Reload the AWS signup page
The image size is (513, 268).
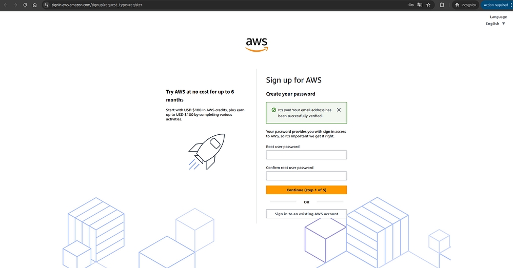point(25,5)
